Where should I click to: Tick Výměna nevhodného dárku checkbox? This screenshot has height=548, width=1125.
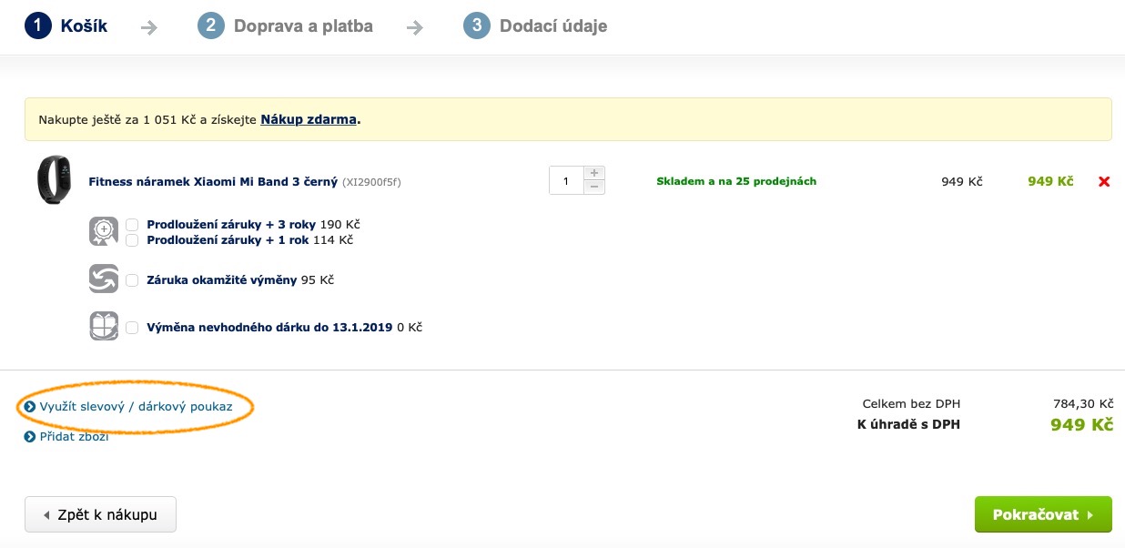coord(133,328)
